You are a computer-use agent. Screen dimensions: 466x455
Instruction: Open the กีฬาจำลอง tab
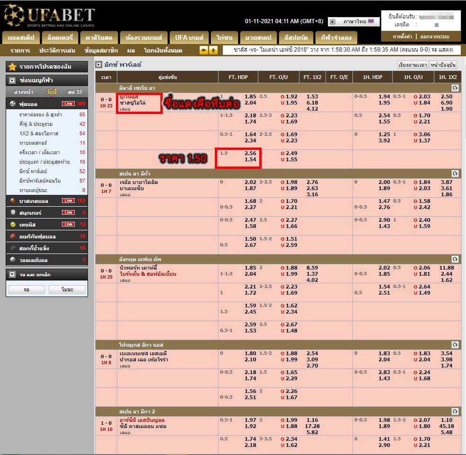click(x=336, y=38)
